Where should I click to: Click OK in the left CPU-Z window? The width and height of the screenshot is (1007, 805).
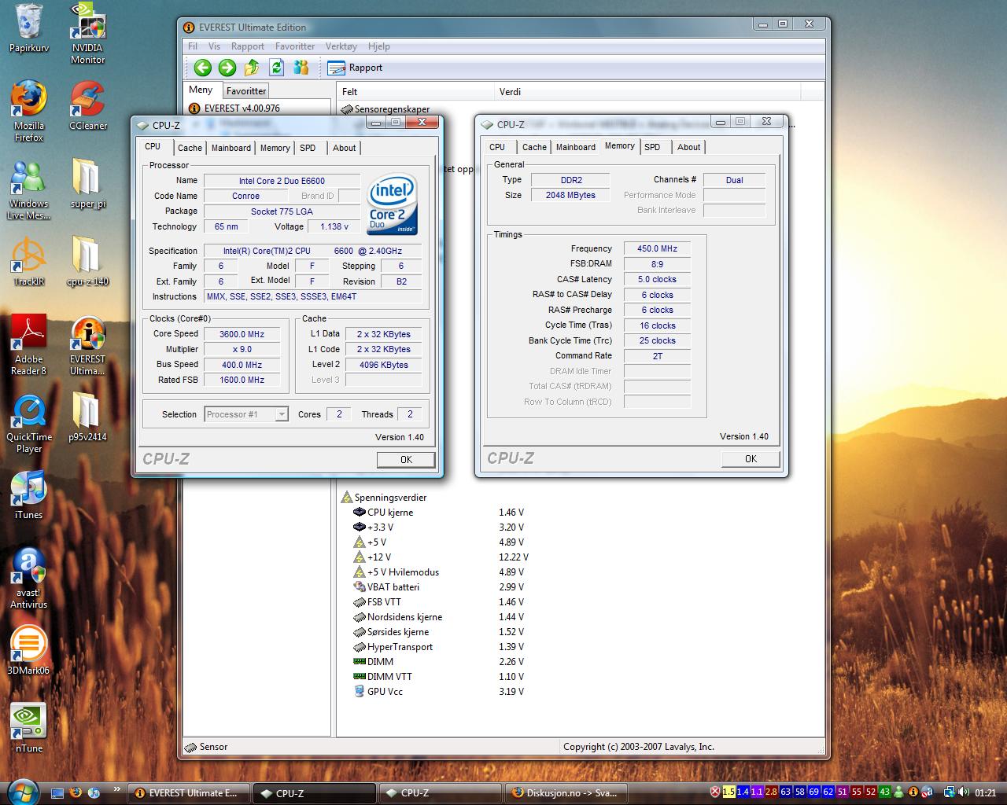(406, 460)
